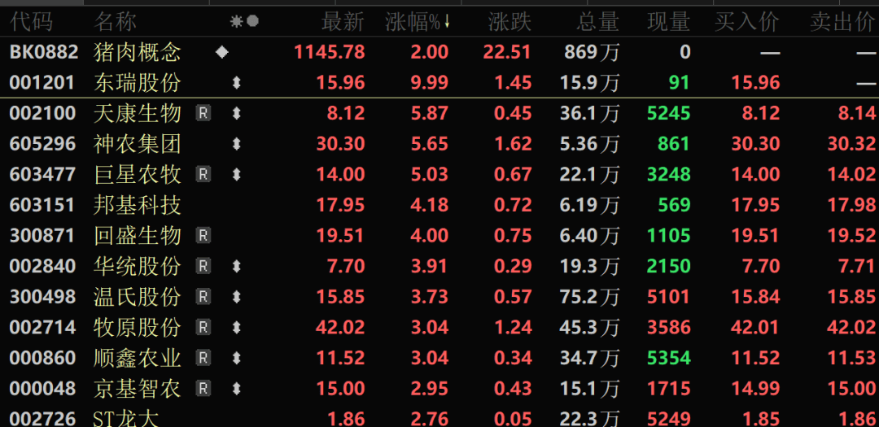Click the R badge for 华统股份
879x427 pixels.
(203, 266)
